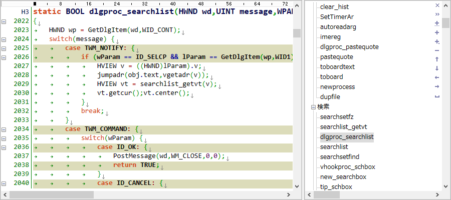Click the left arrow icon in outline toolbar
The height and width of the screenshot is (200, 451).
pos(437,77)
